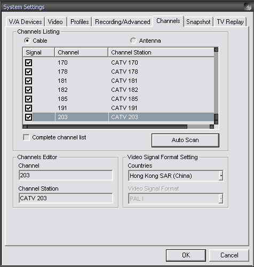Image resolution: width=254 pixels, height=267 pixels.
Task: Switch to the Recording/Advanced tab
Action: (x=123, y=22)
